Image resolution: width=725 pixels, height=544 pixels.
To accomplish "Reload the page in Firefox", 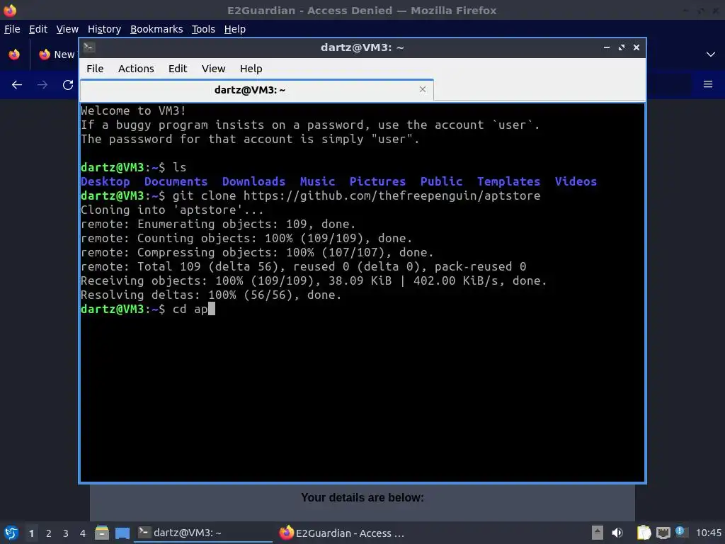I will click(x=68, y=85).
